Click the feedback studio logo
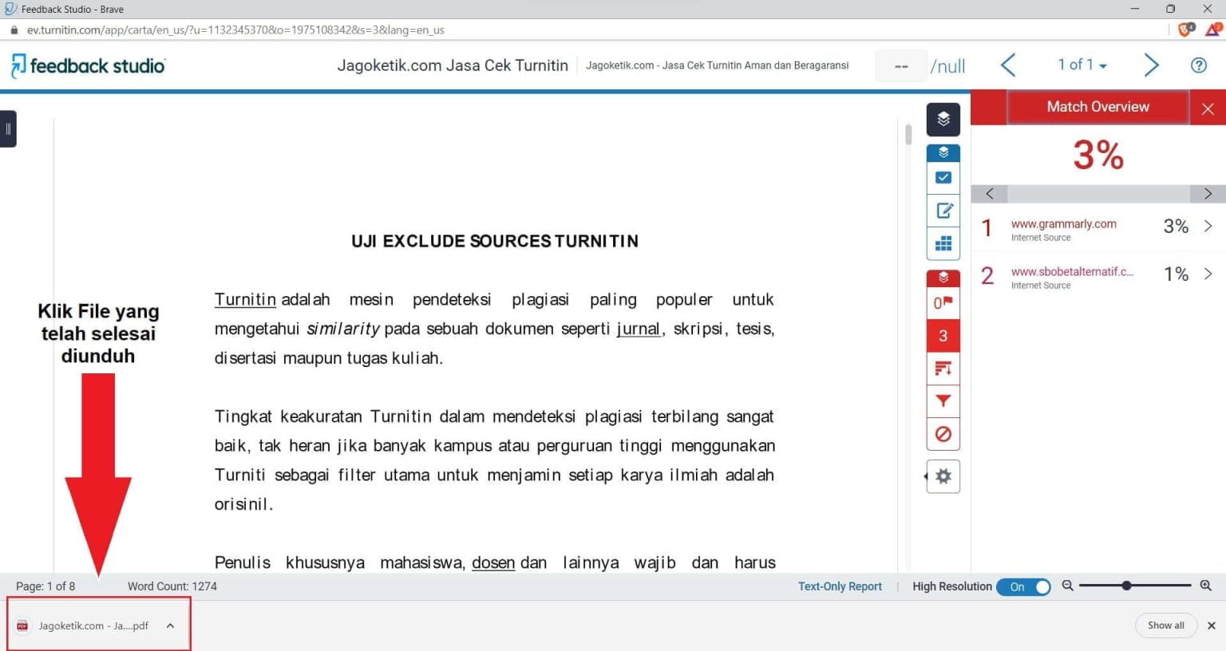 (88, 65)
